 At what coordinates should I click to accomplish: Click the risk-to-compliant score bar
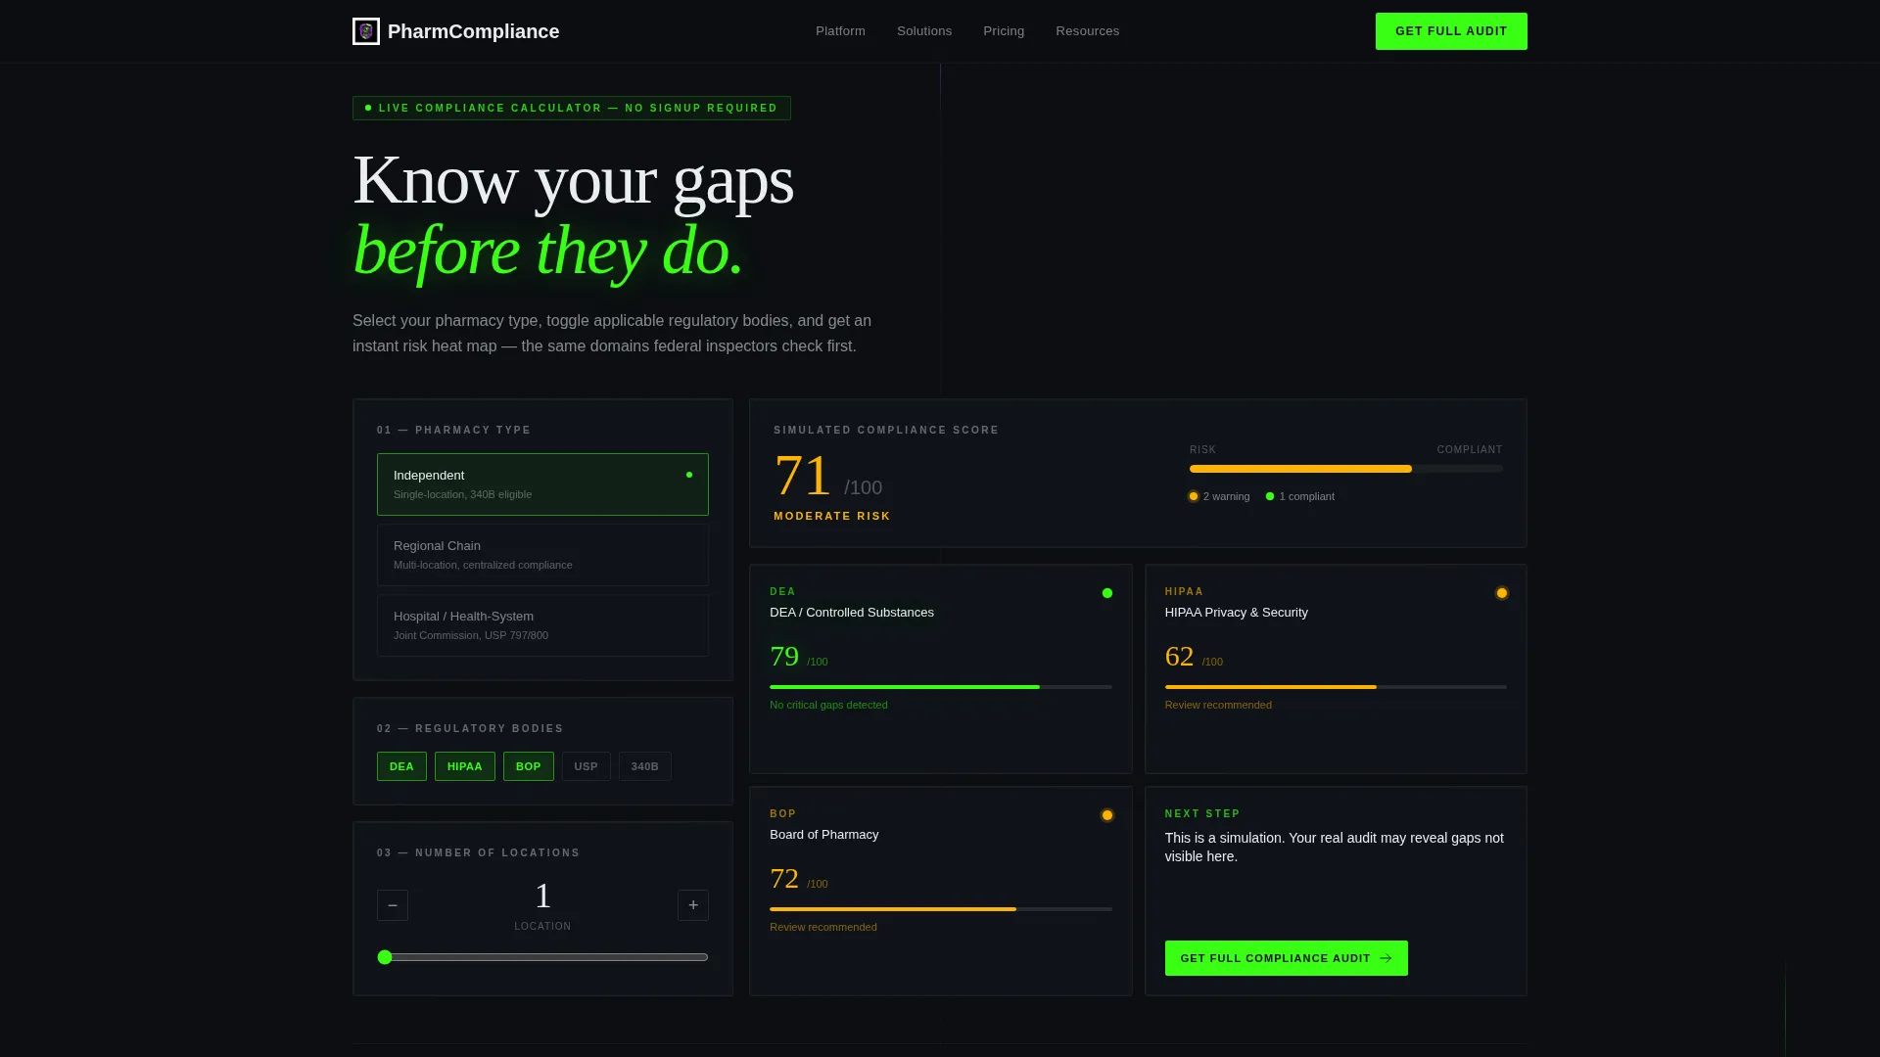1346,469
